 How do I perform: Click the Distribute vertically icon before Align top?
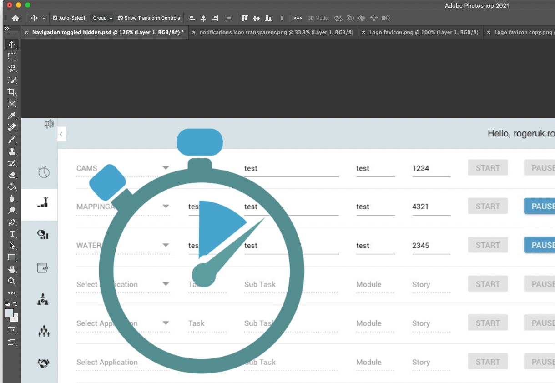228,18
